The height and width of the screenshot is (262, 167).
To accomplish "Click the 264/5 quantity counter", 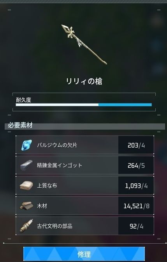I will pos(136,165).
